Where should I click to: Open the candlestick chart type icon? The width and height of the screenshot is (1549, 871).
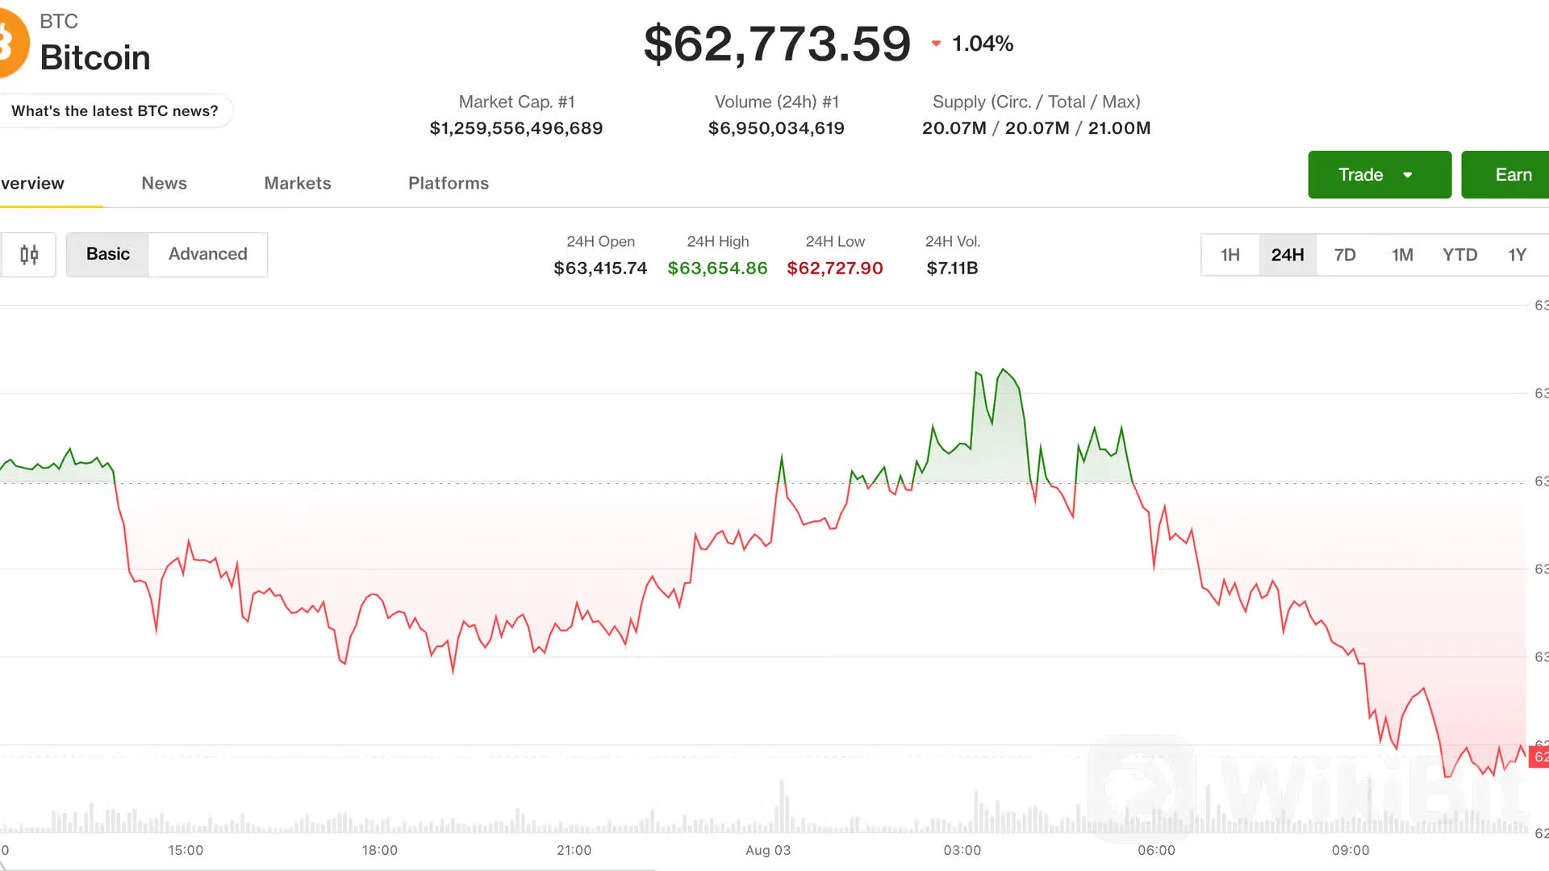click(28, 255)
